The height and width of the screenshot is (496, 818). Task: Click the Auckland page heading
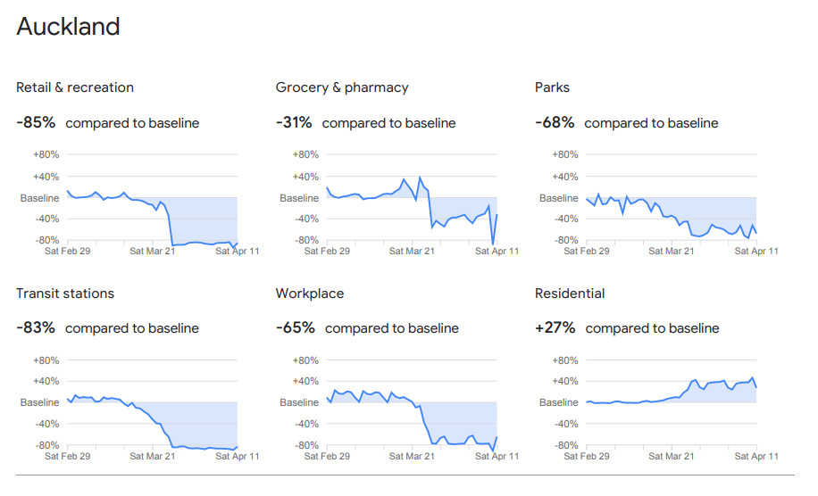click(68, 27)
